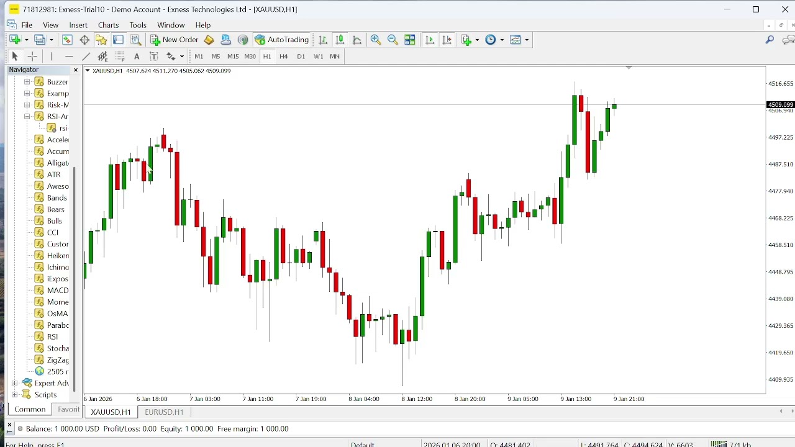Open the File menu

tap(27, 25)
